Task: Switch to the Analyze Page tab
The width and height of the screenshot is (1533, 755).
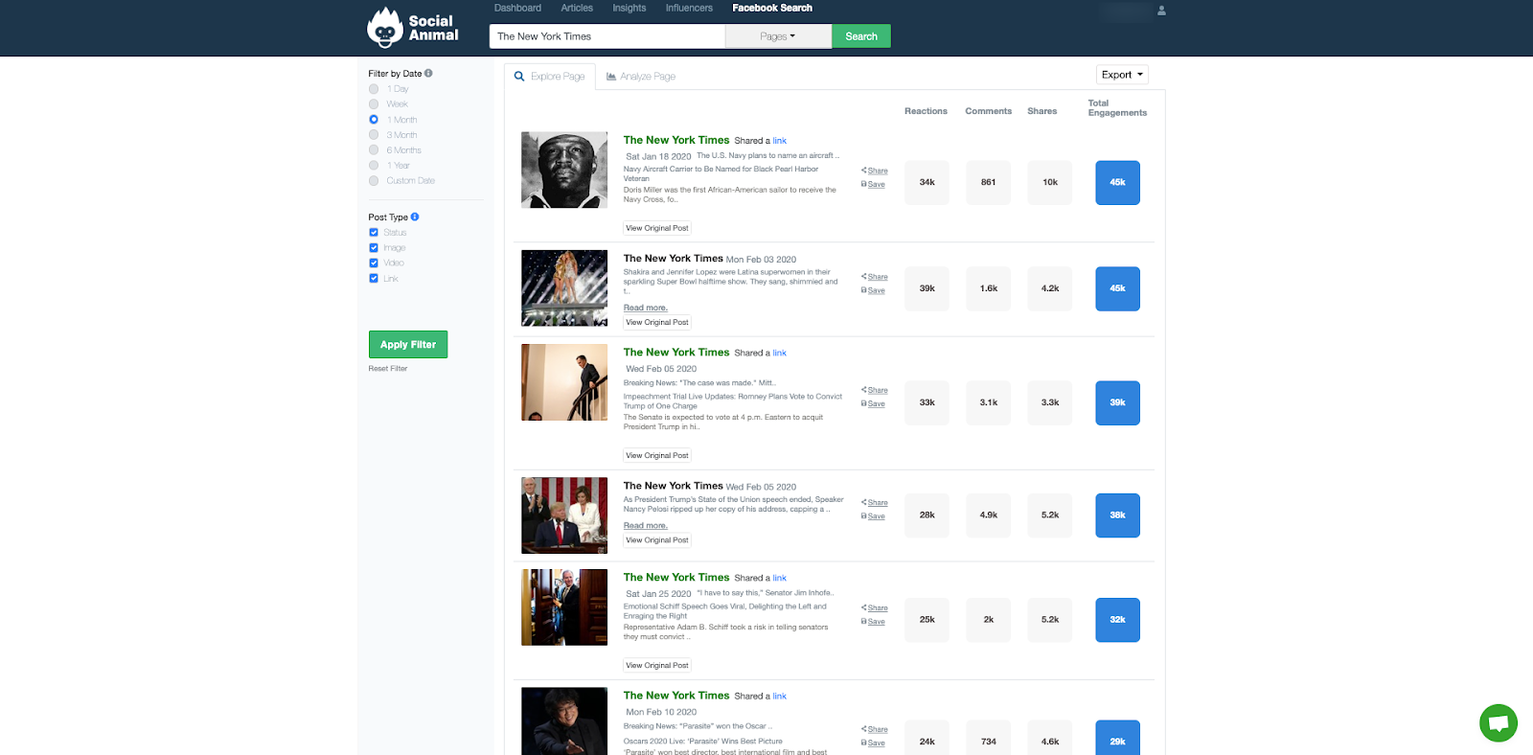Action: [x=641, y=77]
